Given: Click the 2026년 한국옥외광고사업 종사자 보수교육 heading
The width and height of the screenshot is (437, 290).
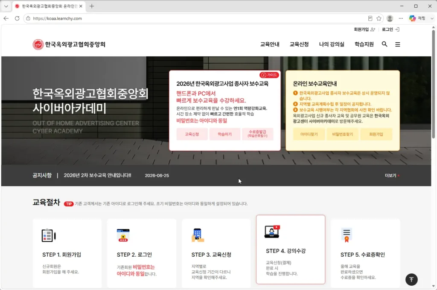Looking at the screenshot, I should click(222, 84).
